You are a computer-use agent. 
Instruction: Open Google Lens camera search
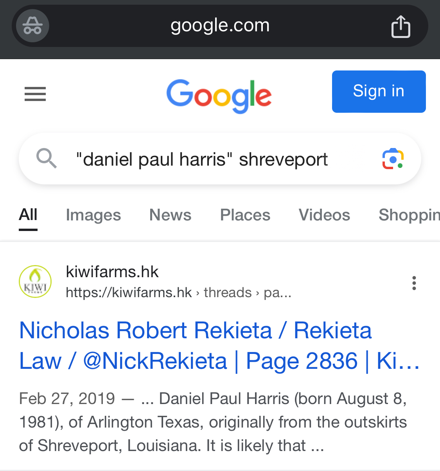[393, 159]
